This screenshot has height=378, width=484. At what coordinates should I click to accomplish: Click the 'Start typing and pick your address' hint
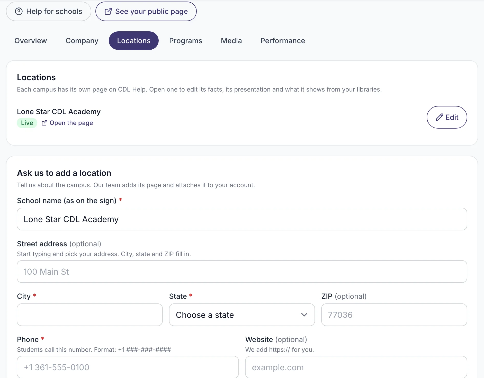pyautogui.click(x=104, y=254)
